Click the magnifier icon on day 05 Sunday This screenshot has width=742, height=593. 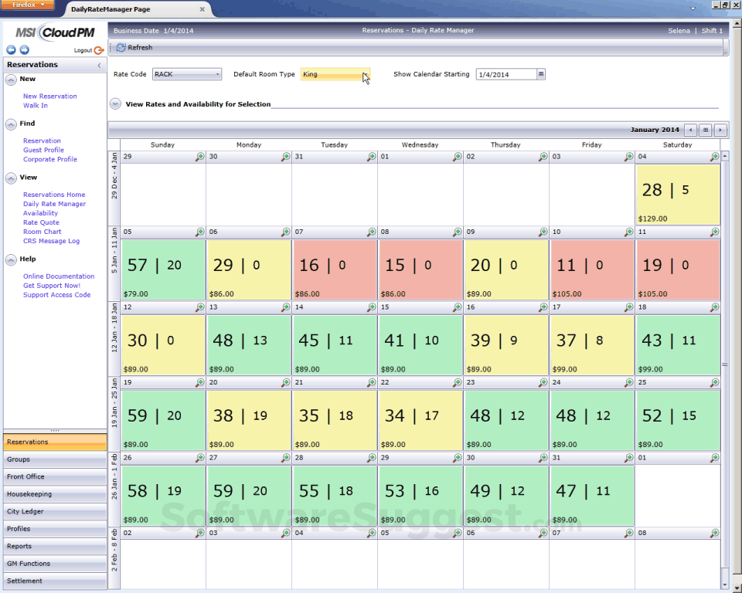200,232
